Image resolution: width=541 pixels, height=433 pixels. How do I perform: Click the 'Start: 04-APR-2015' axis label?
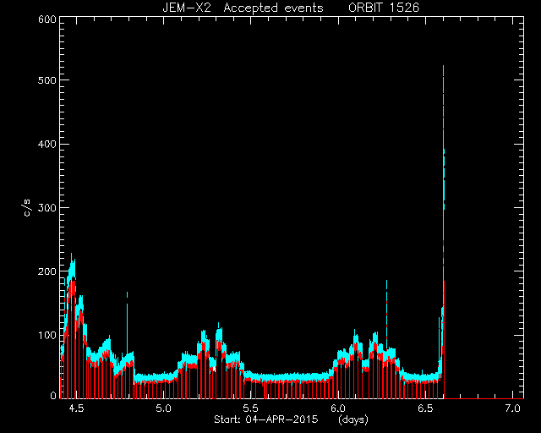point(266,419)
